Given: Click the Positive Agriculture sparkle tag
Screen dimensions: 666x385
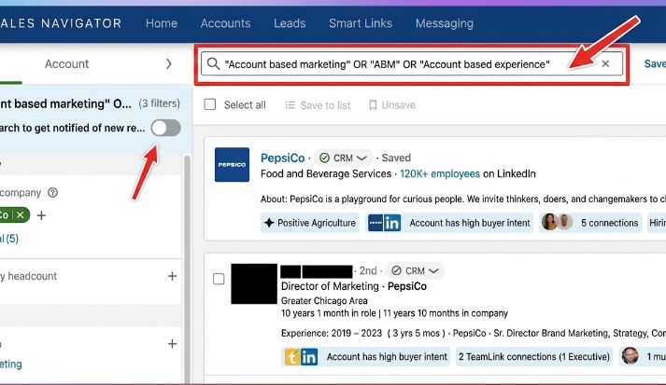Looking at the screenshot, I should [309, 223].
